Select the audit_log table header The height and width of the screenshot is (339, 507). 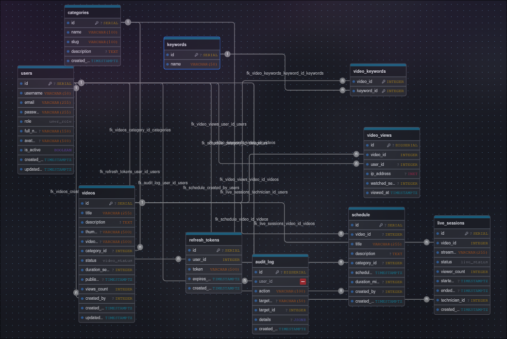coord(280,262)
